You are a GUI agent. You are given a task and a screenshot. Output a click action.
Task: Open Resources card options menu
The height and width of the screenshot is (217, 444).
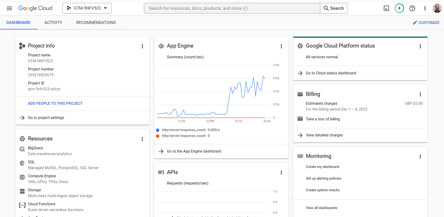(x=142, y=139)
